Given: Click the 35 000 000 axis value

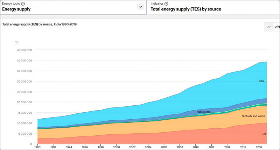Looking at the screenshot, I should (24, 71).
